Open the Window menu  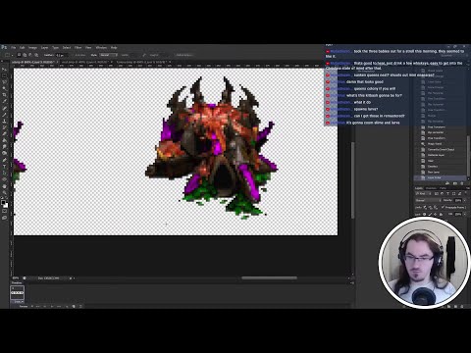pyautogui.click(x=101, y=48)
